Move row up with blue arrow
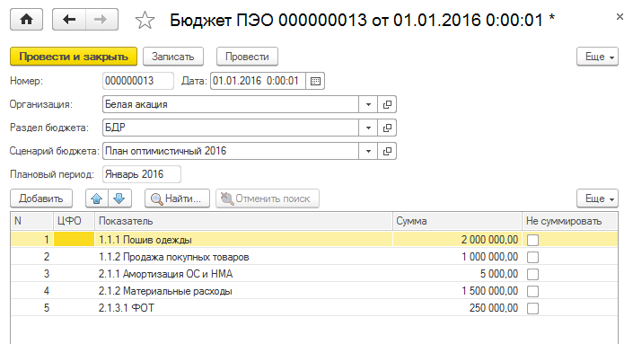 coord(97,198)
